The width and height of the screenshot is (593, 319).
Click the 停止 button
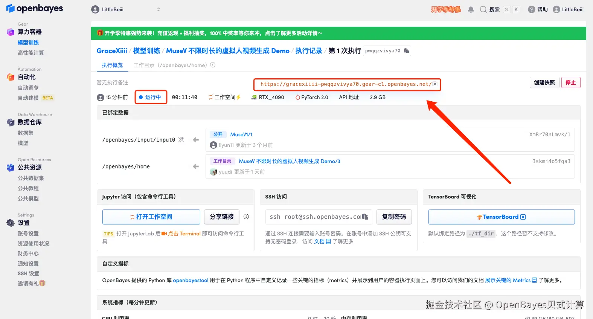571,82
